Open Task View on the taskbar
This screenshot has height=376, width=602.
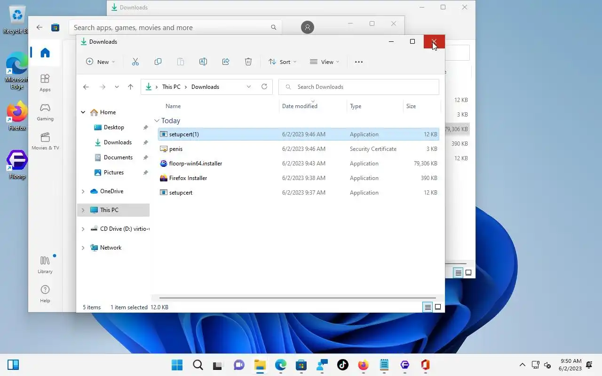pyautogui.click(x=218, y=365)
